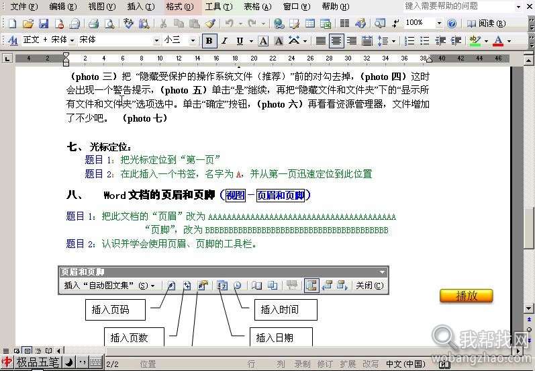The width and height of the screenshot is (535, 371).
Task: Click the vertical scrollbar down arrow
Action: click(528, 308)
